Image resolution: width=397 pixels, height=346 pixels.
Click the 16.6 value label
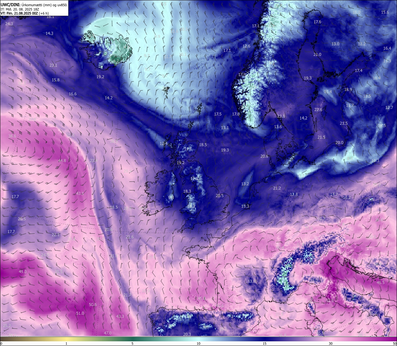point(73,94)
